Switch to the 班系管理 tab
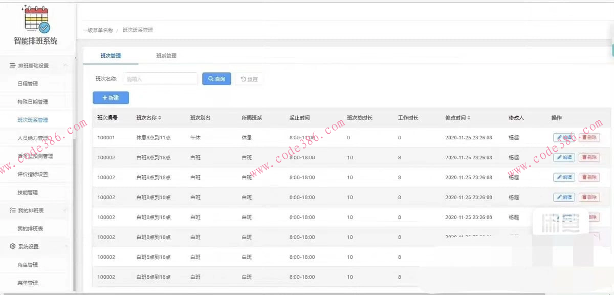The width and height of the screenshot is (614, 295). [166, 56]
